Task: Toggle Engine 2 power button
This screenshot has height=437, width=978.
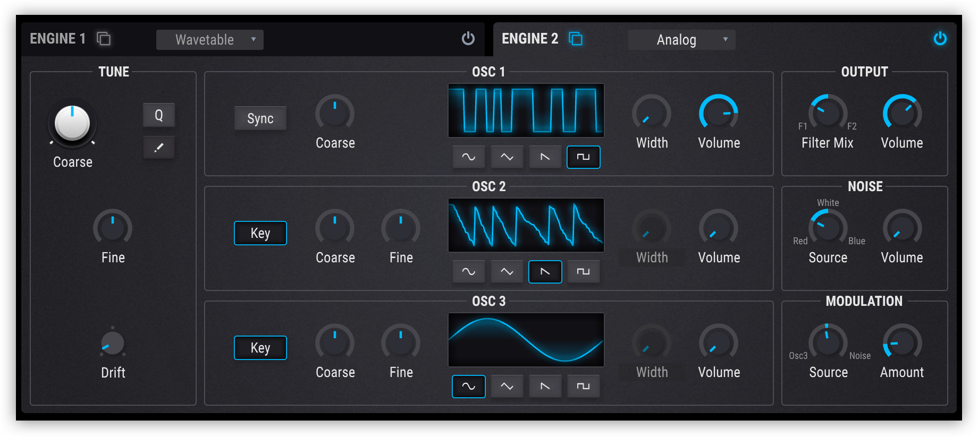Action: [x=940, y=39]
